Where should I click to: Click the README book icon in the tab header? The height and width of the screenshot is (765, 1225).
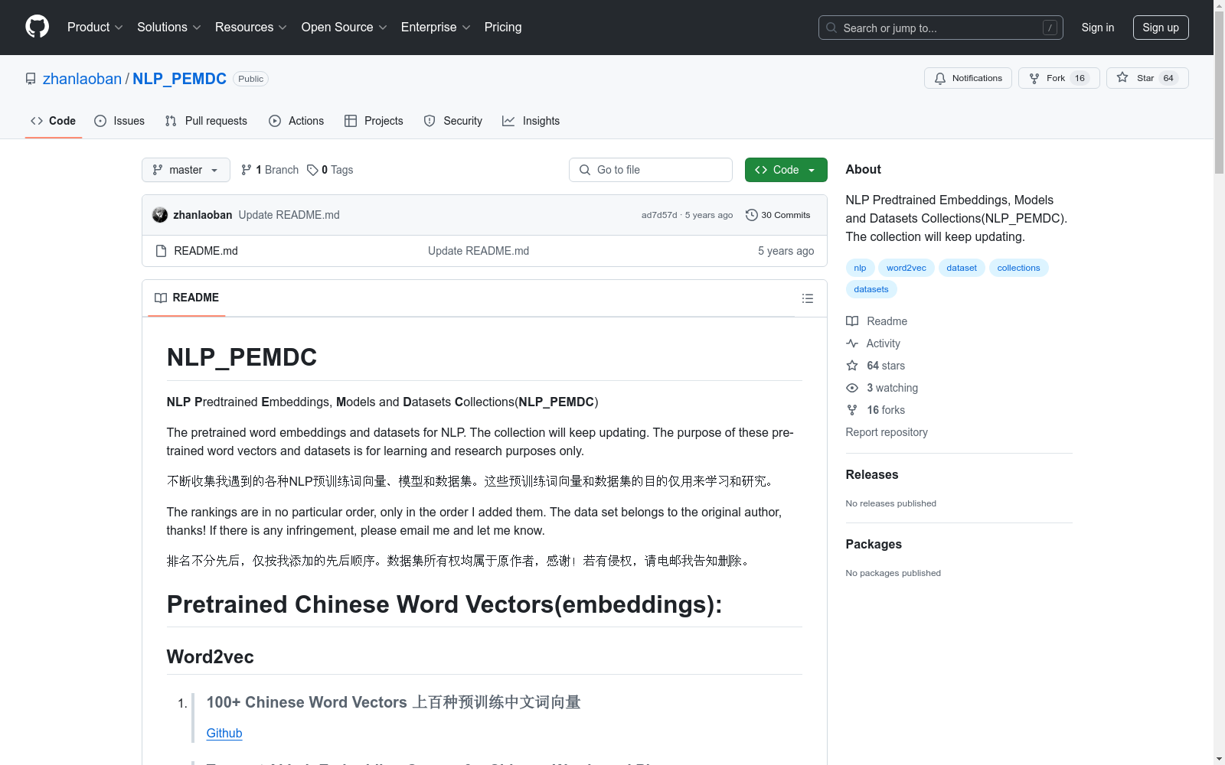[x=161, y=298]
